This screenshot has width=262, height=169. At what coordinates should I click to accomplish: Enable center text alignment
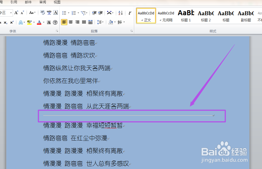[71, 22]
